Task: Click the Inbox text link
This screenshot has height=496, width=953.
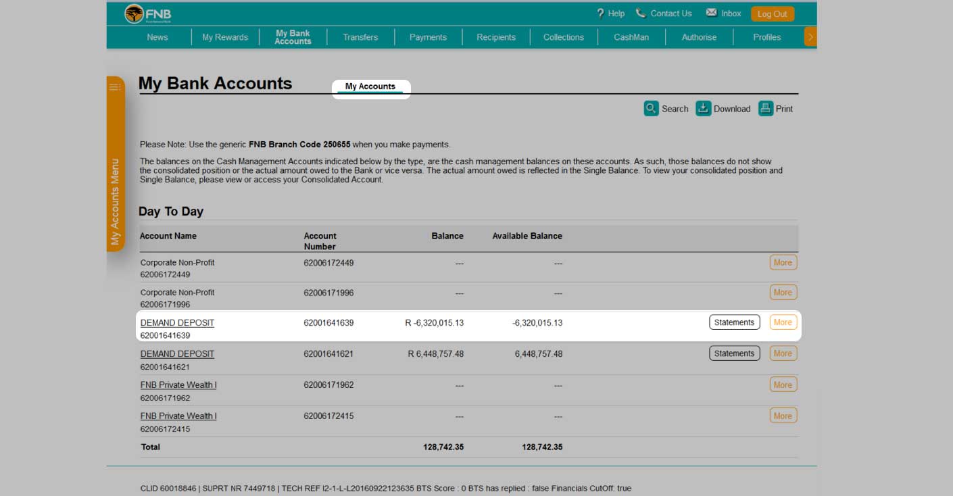Action: point(731,14)
